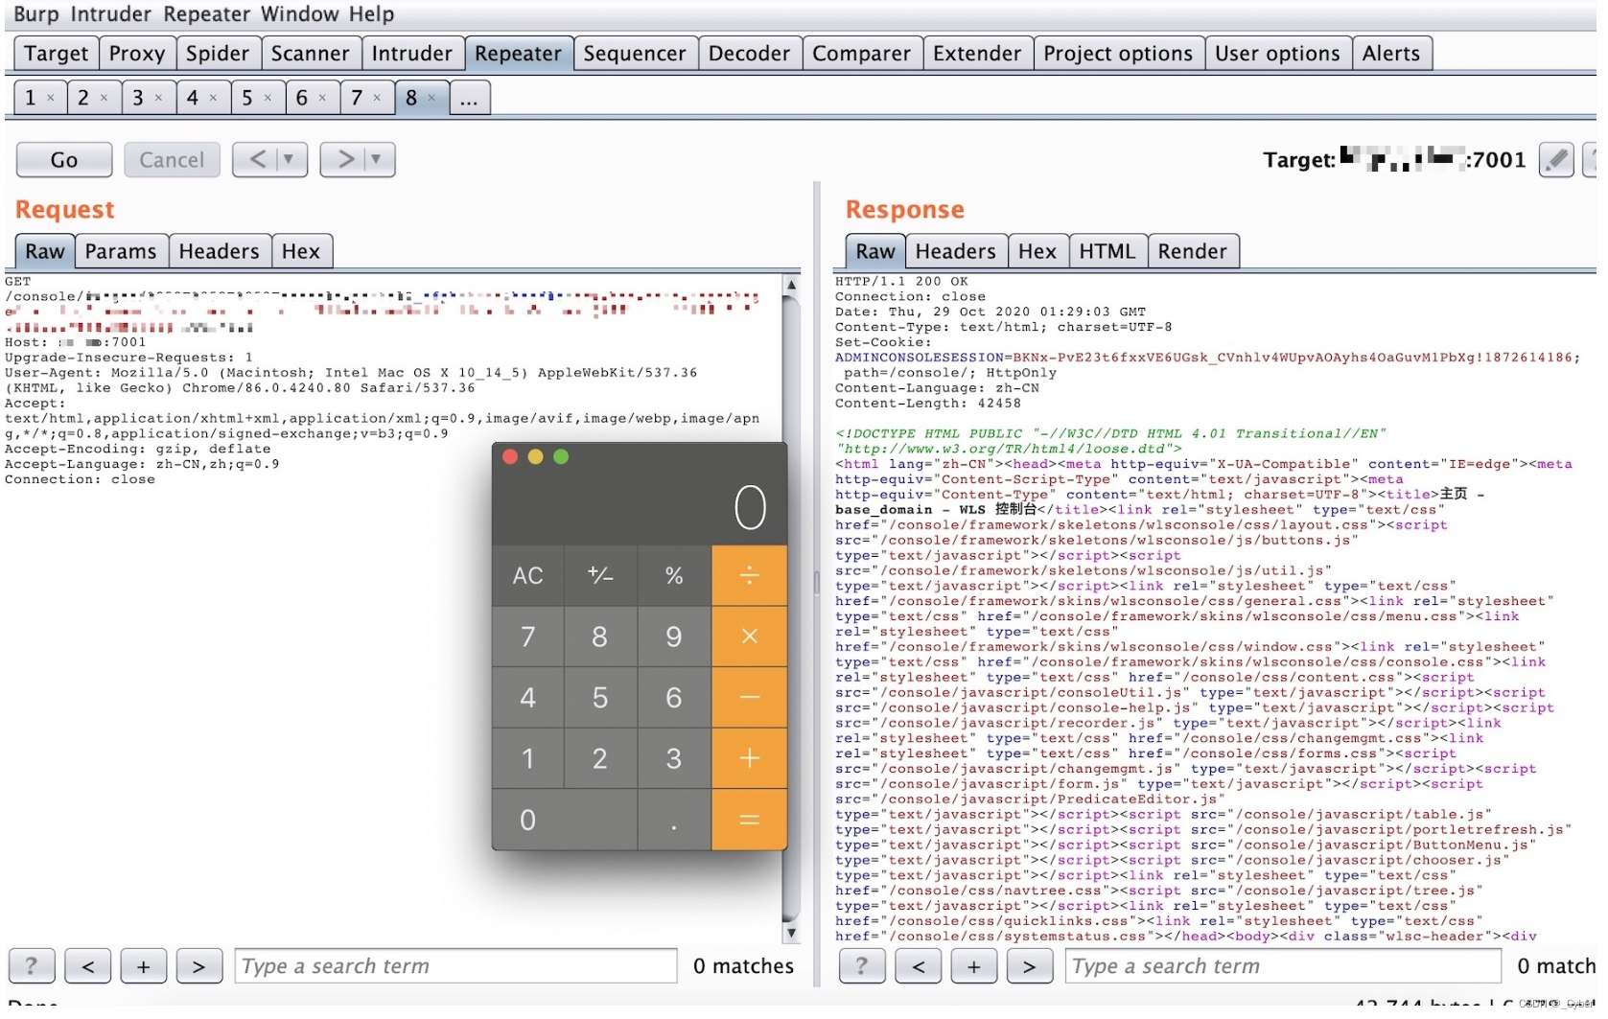Close Repeater tab 7 with its x
Viewport: 1608px width, 1019px height.
point(378,98)
